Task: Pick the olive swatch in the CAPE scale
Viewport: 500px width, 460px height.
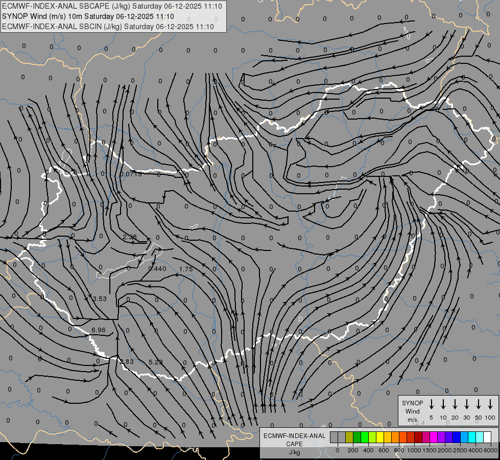Action: [x=349, y=438]
